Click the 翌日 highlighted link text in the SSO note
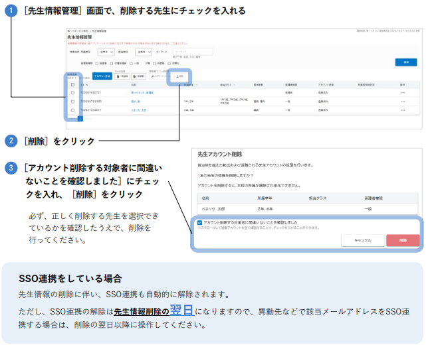The image size is (426, 347). [x=181, y=310]
